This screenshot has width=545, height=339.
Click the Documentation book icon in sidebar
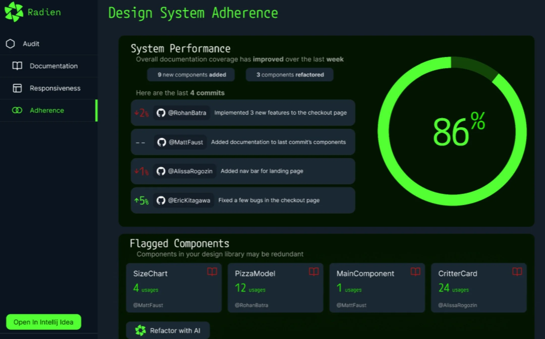[17, 66]
